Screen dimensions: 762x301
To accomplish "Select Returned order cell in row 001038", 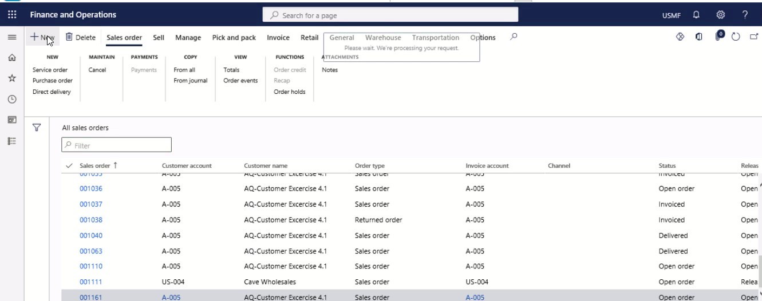I will point(378,220).
